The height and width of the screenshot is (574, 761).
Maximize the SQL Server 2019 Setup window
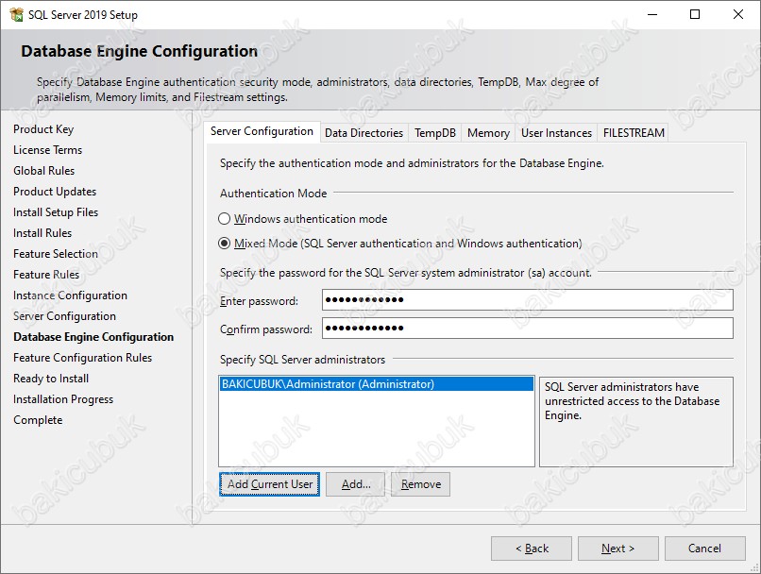pyautogui.click(x=695, y=14)
